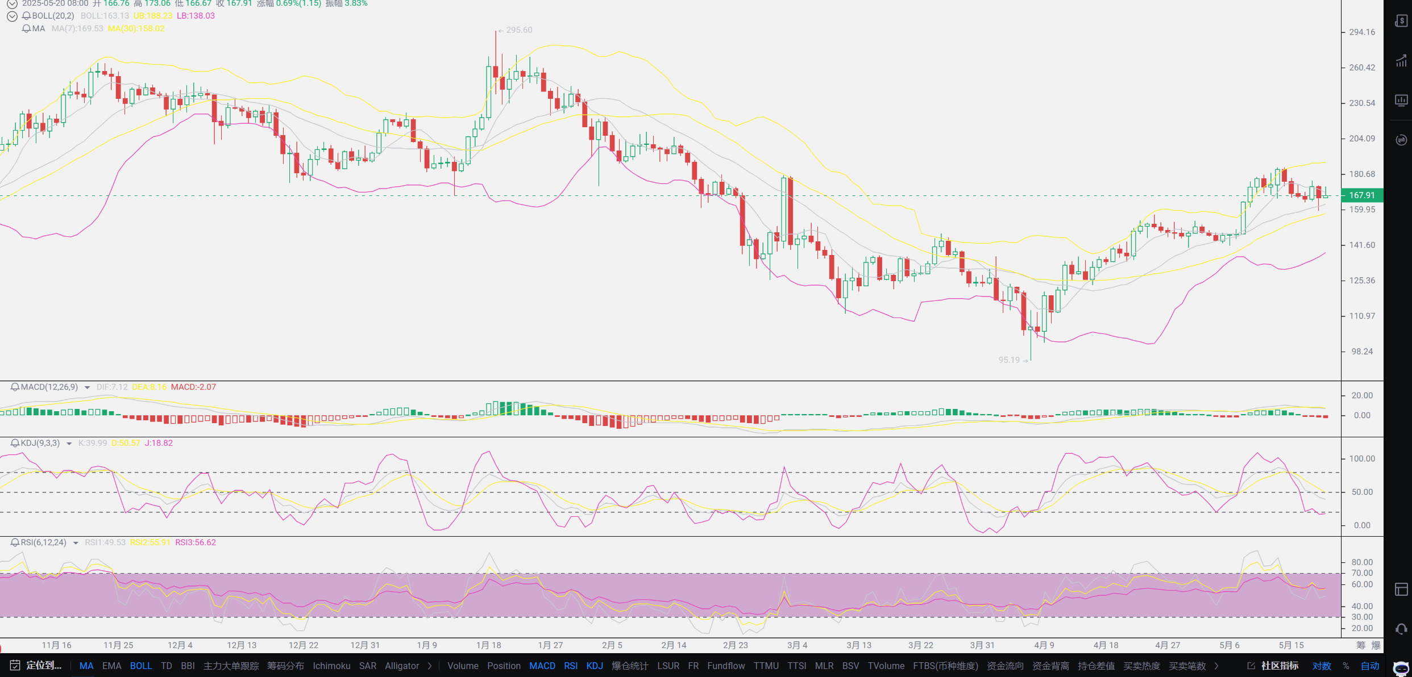The height and width of the screenshot is (677, 1412).
Task: Click the monitor chart icon in right sidebar
Action: [x=1401, y=101]
